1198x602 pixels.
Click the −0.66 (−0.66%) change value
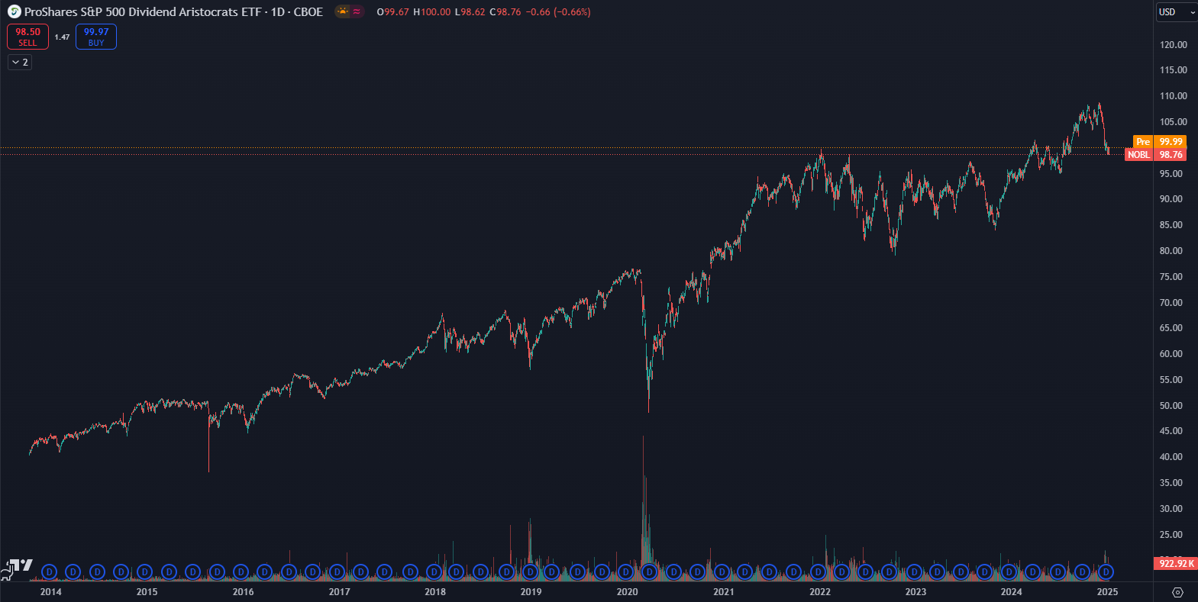point(558,12)
